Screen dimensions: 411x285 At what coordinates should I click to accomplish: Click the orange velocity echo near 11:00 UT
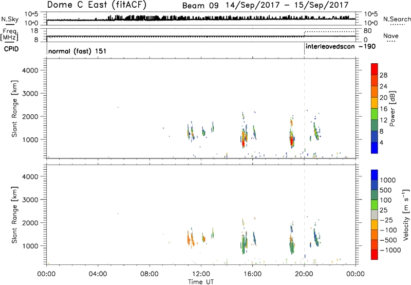(x=189, y=239)
